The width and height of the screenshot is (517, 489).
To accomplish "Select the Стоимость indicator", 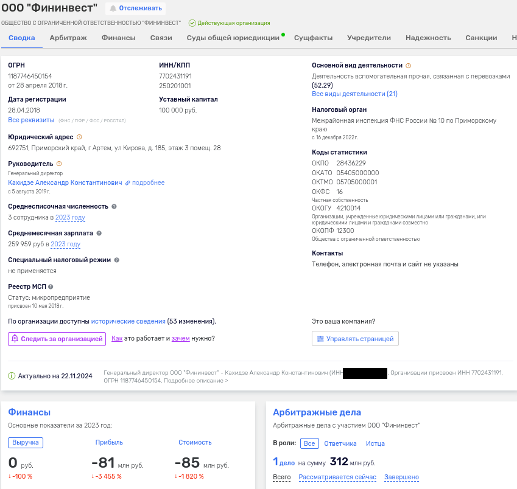I will point(195,443).
